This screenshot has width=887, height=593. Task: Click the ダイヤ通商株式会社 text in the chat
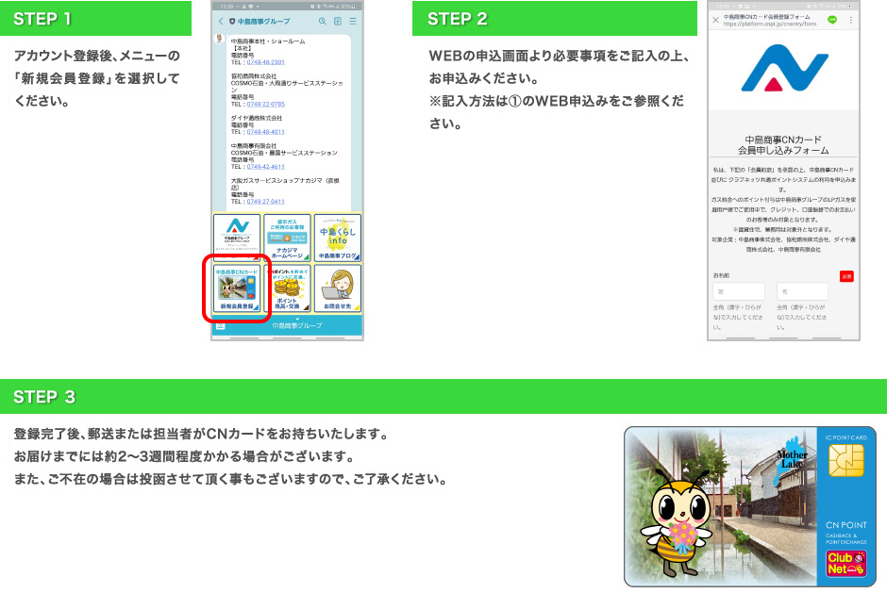tap(257, 118)
